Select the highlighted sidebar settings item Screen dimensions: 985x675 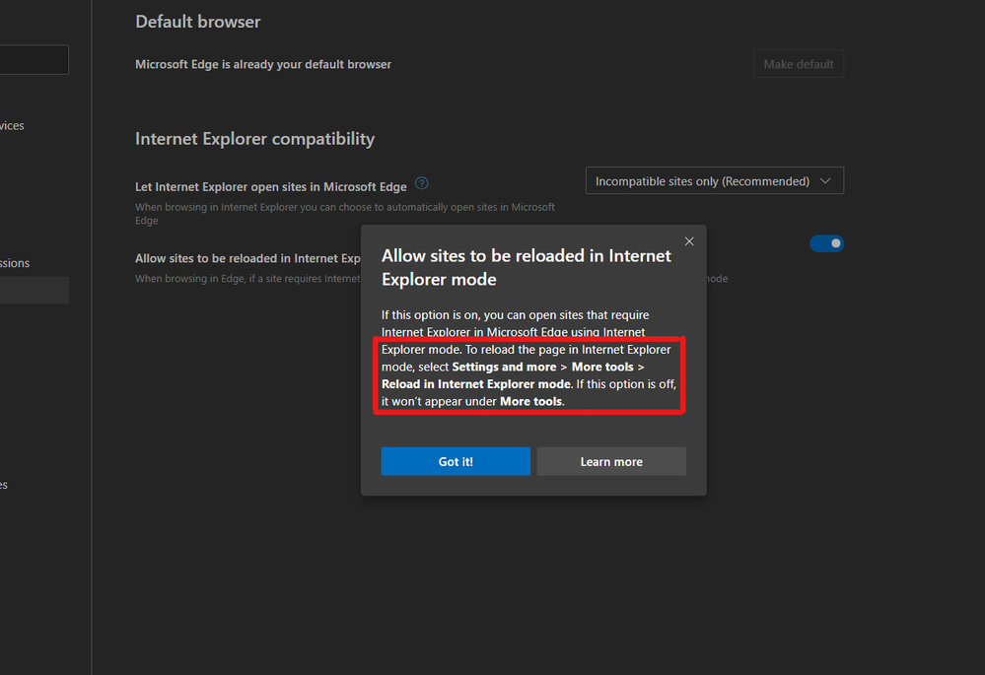click(34, 291)
